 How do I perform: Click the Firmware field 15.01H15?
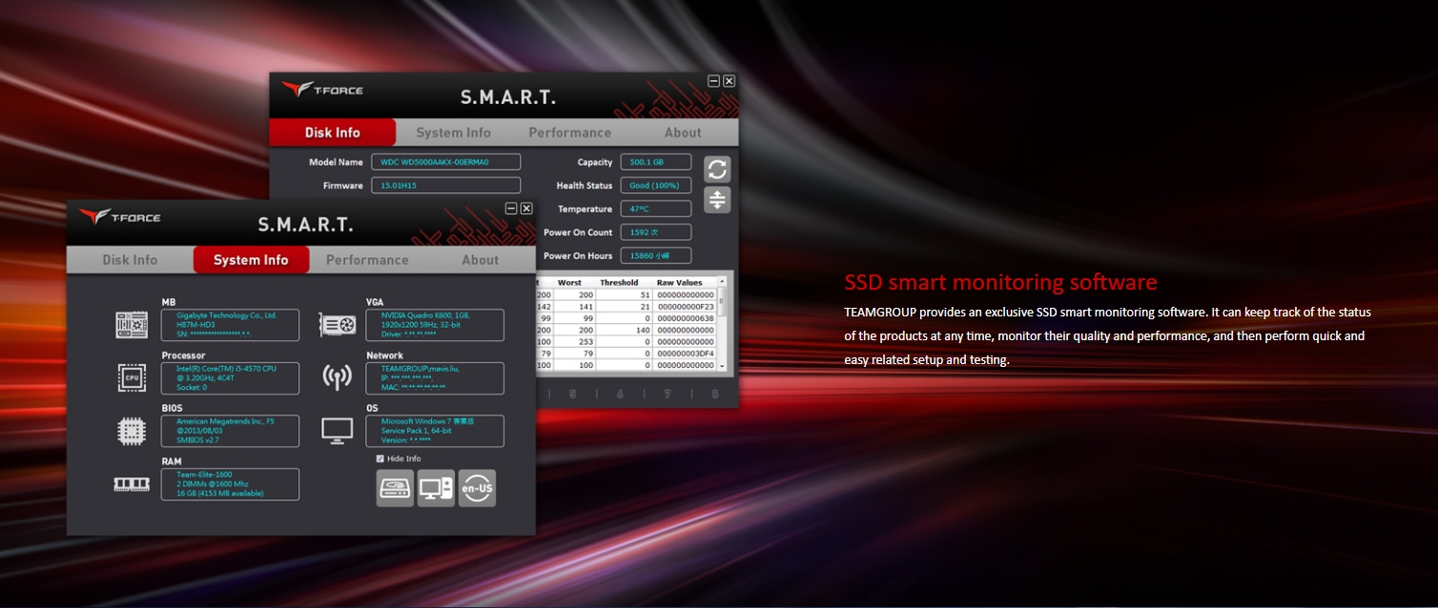point(446,185)
